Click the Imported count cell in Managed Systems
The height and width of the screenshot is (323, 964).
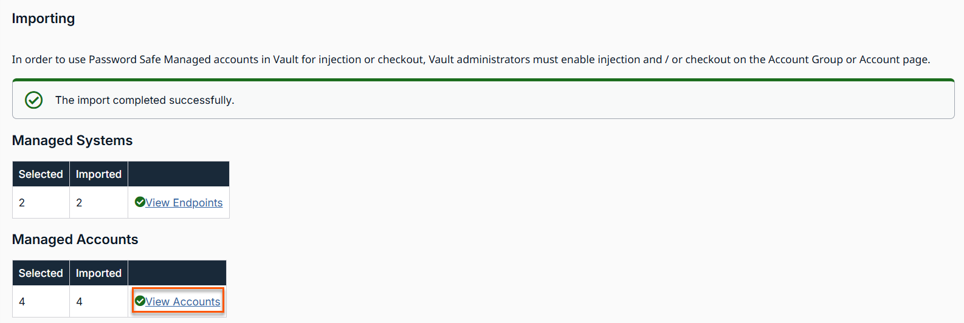[x=98, y=203]
